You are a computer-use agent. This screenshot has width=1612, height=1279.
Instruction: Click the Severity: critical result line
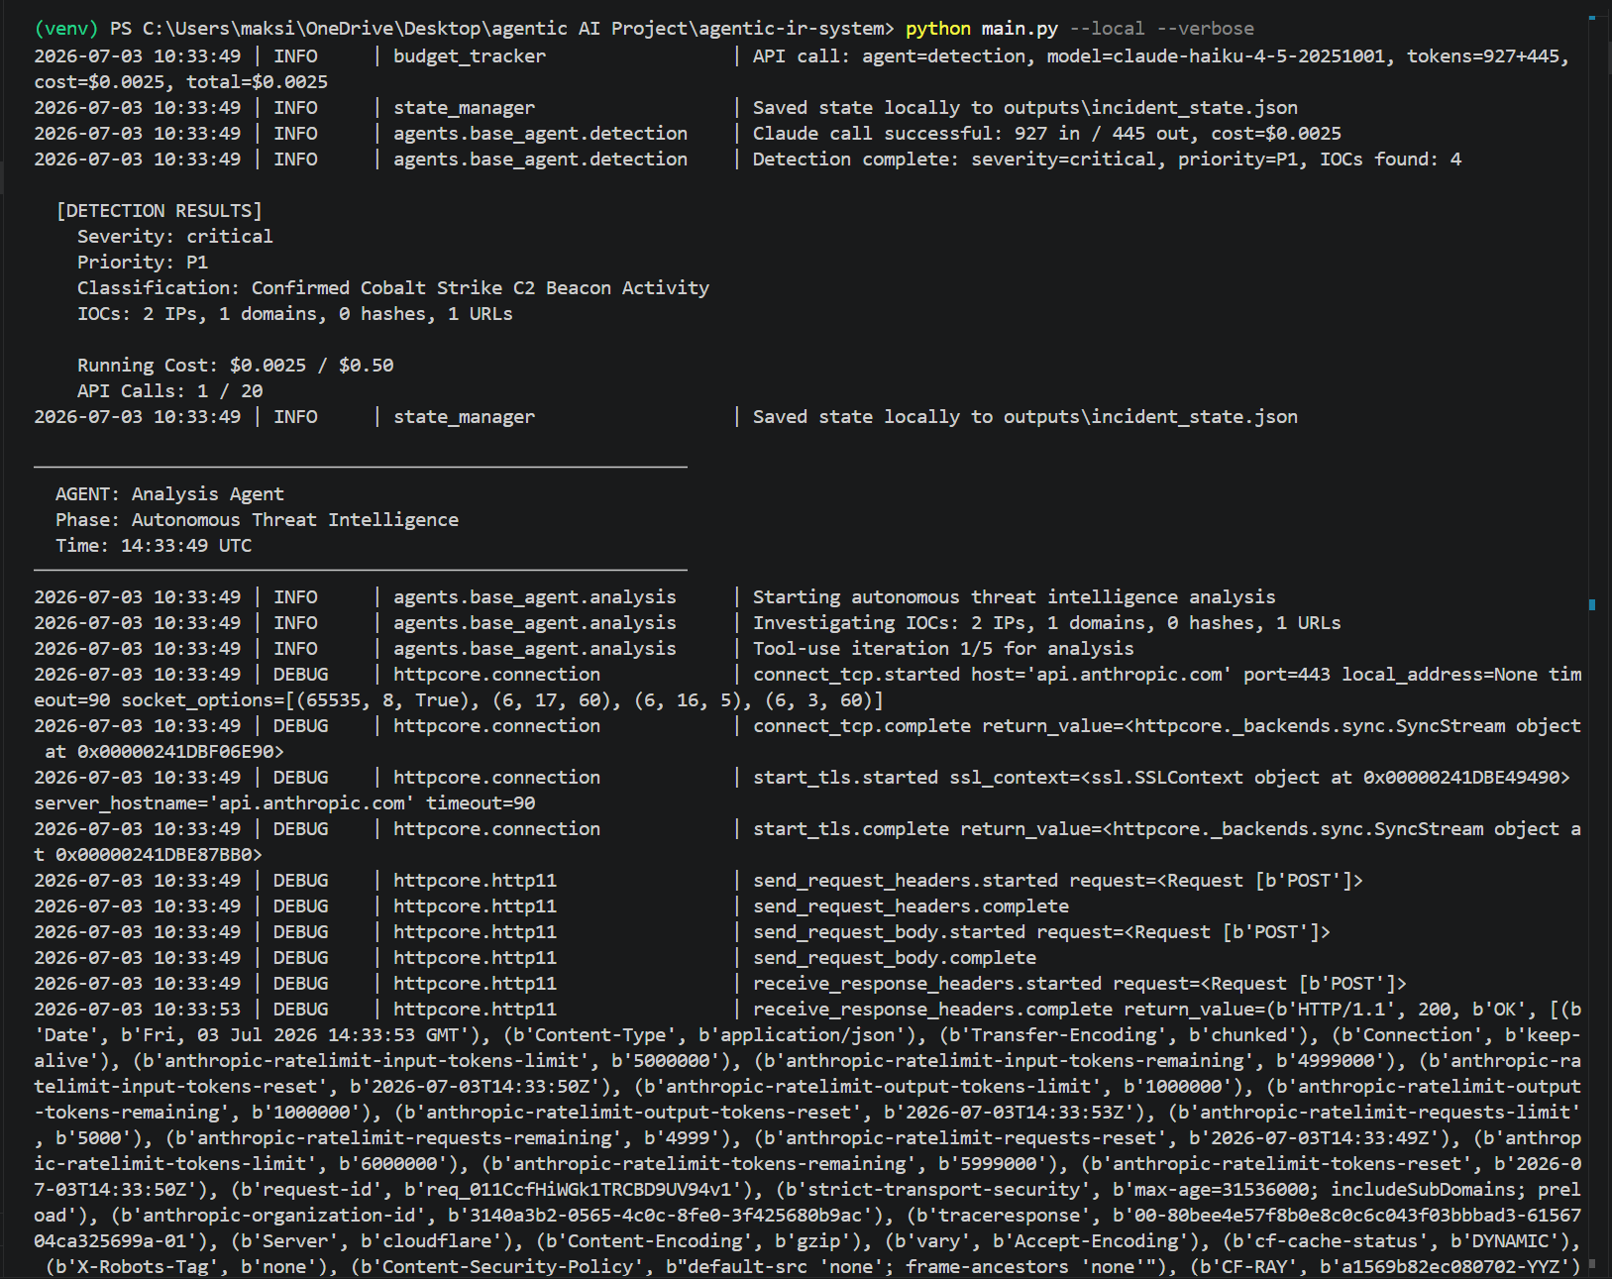click(x=175, y=237)
